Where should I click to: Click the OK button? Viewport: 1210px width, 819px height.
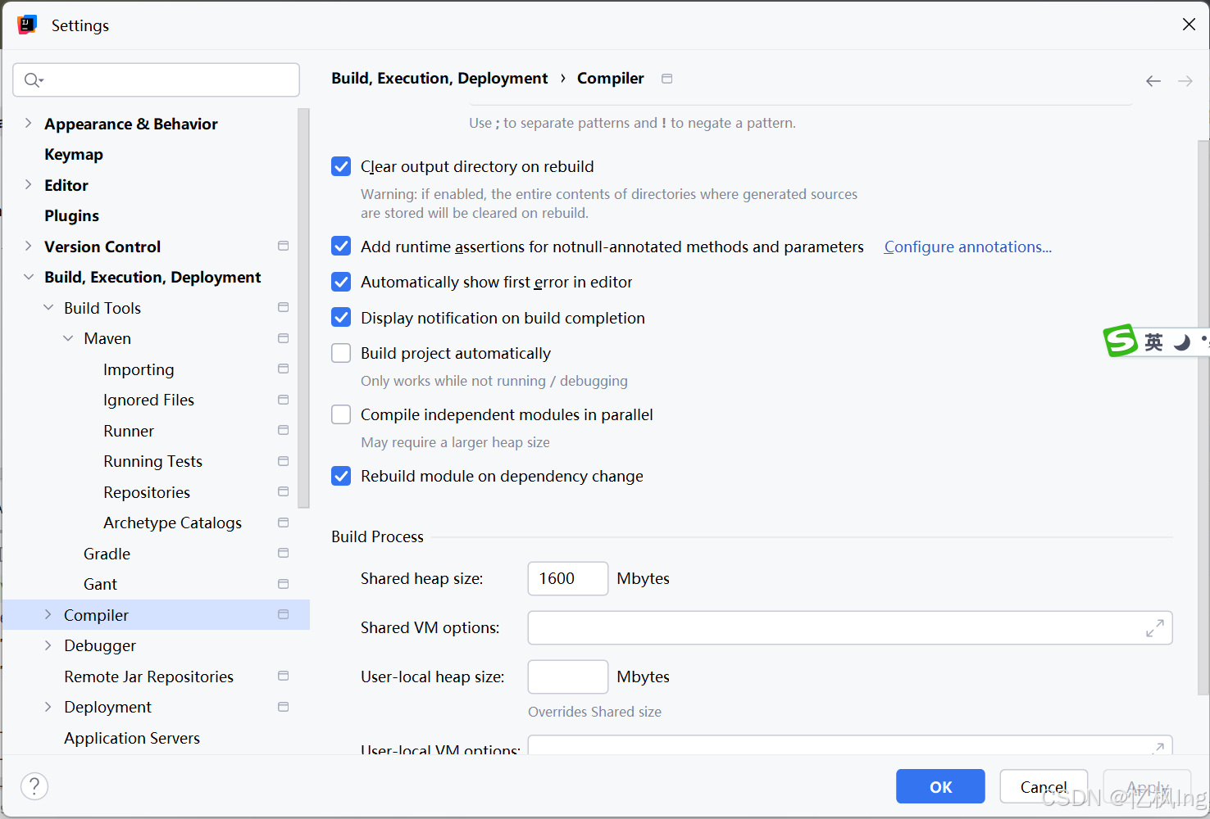[939, 786]
